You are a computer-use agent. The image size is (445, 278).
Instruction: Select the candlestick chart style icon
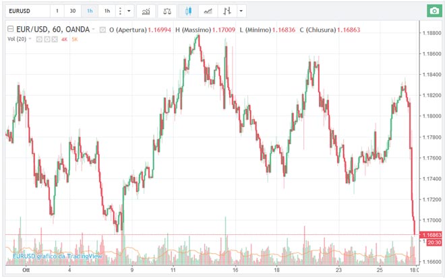(189, 11)
